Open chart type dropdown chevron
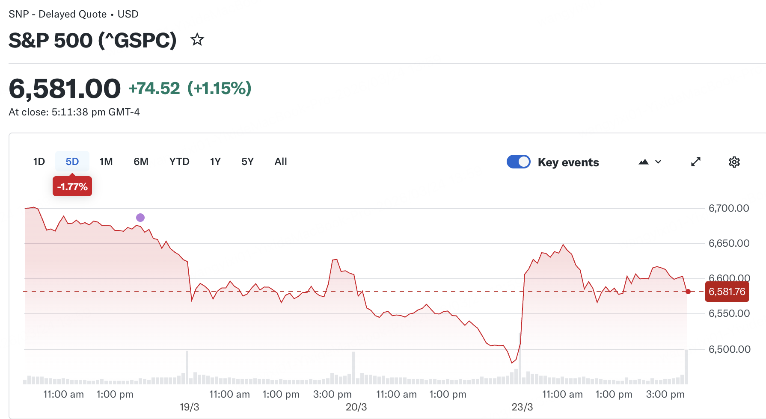766x419 pixels. (658, 162)
